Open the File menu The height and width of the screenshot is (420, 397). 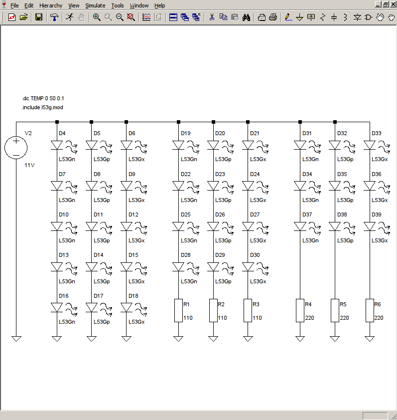[x=14, y=5]
